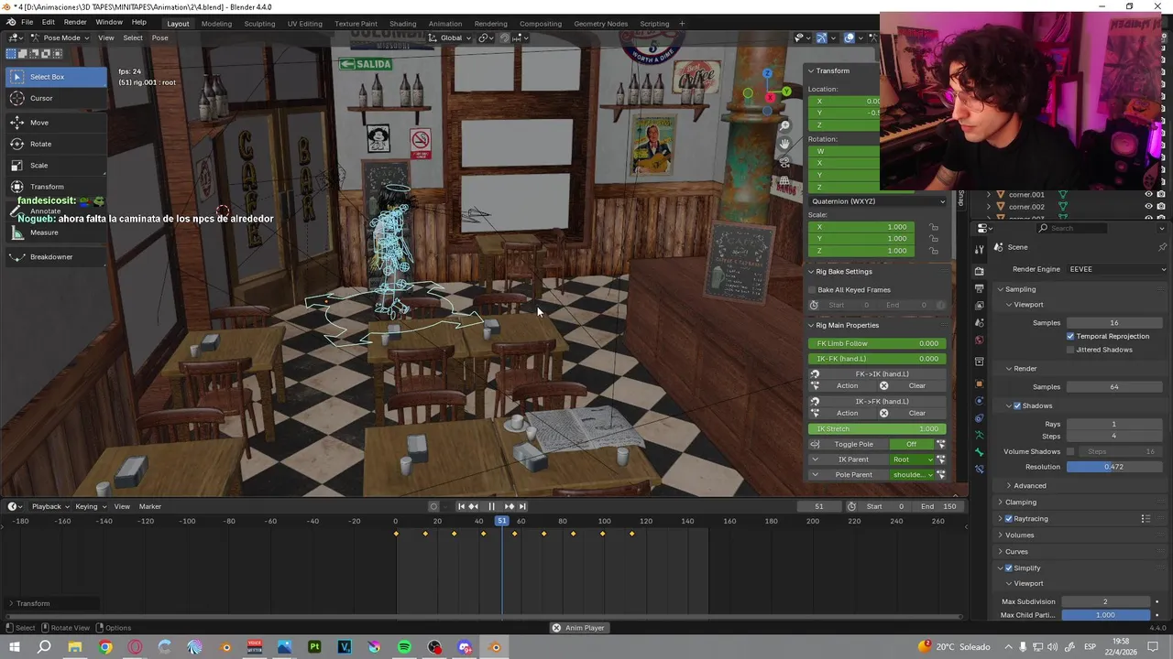Open the timeline Keying menu
The width and height of the screenshot is (1173, 659).
[x=89, y=506]
